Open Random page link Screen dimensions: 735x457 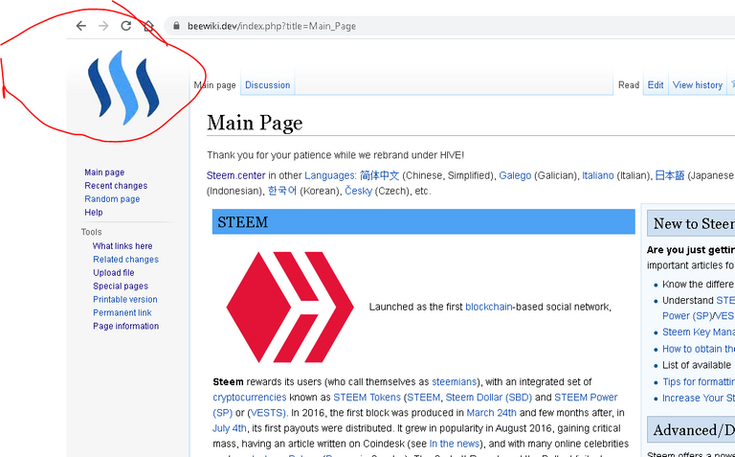(x=112, y=198)
